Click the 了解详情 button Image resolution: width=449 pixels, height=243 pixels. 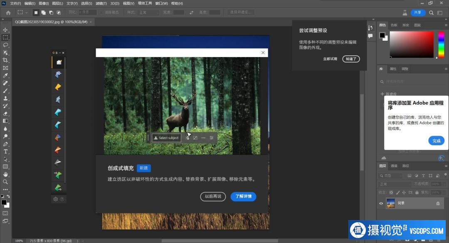(243, 196)
